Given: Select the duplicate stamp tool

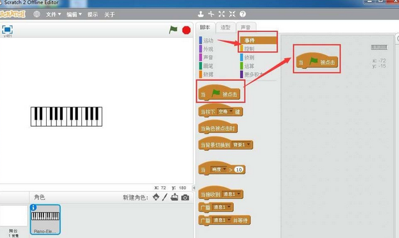Looking at the screenshot, I should (201, 14).
